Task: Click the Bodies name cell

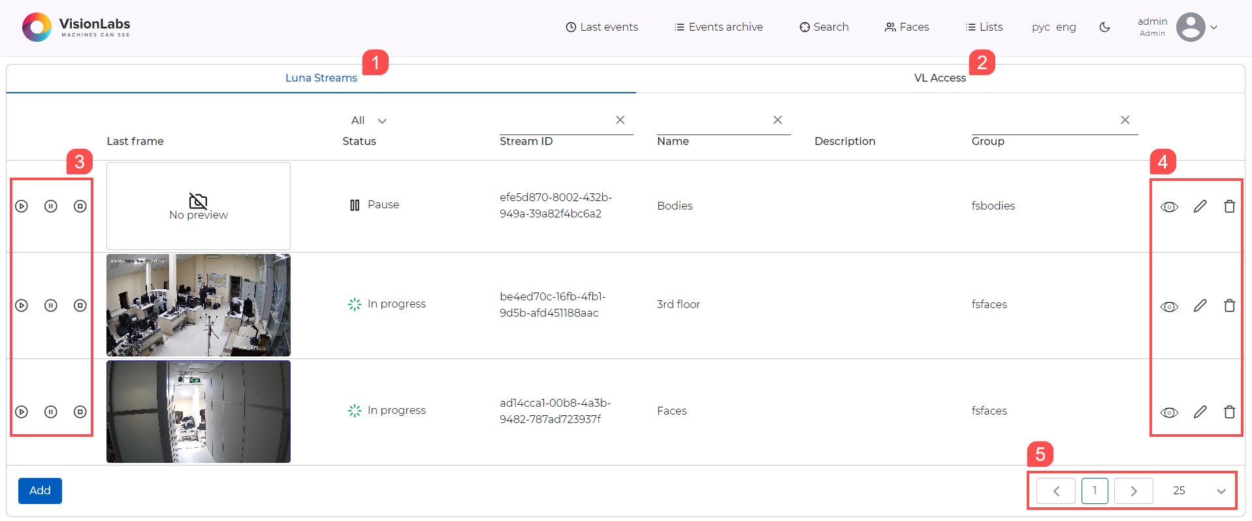Action: [675, 206]
